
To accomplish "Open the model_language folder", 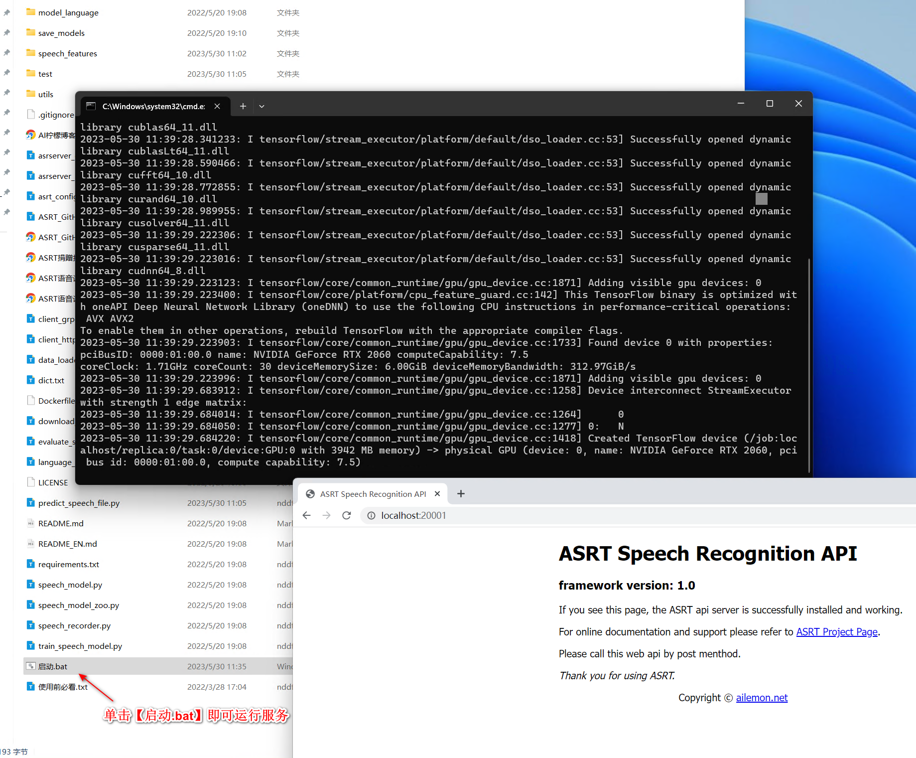I will (x=68, y=12).
